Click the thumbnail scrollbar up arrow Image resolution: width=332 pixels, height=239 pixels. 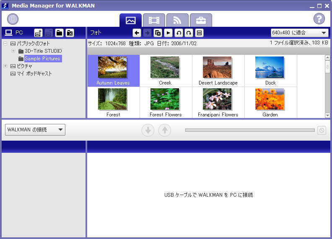point(327,57)
